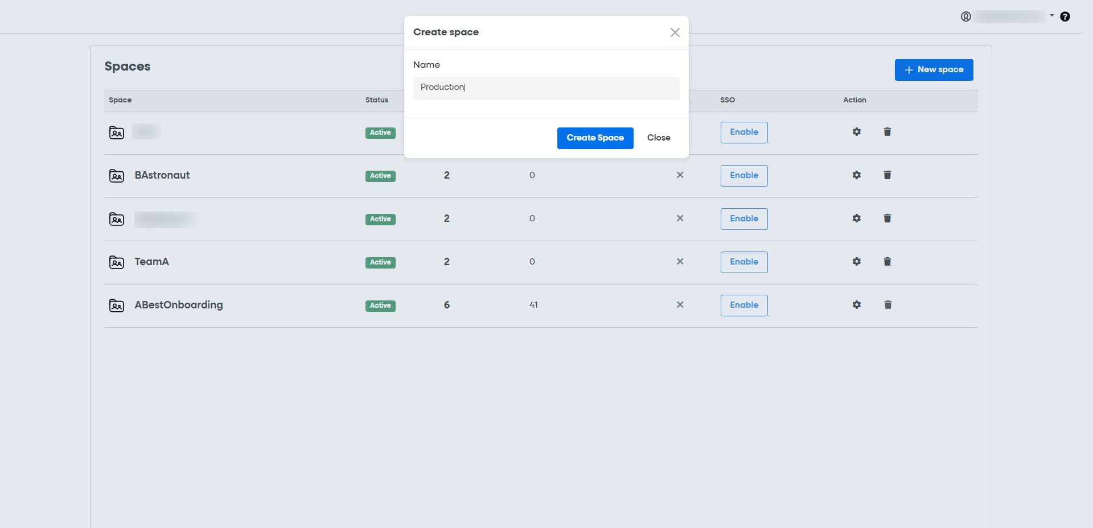This screenshot has height=528, width=1093.
Task: Click trash icon for BAstronaut space
Action: click(x=887, y=175)
